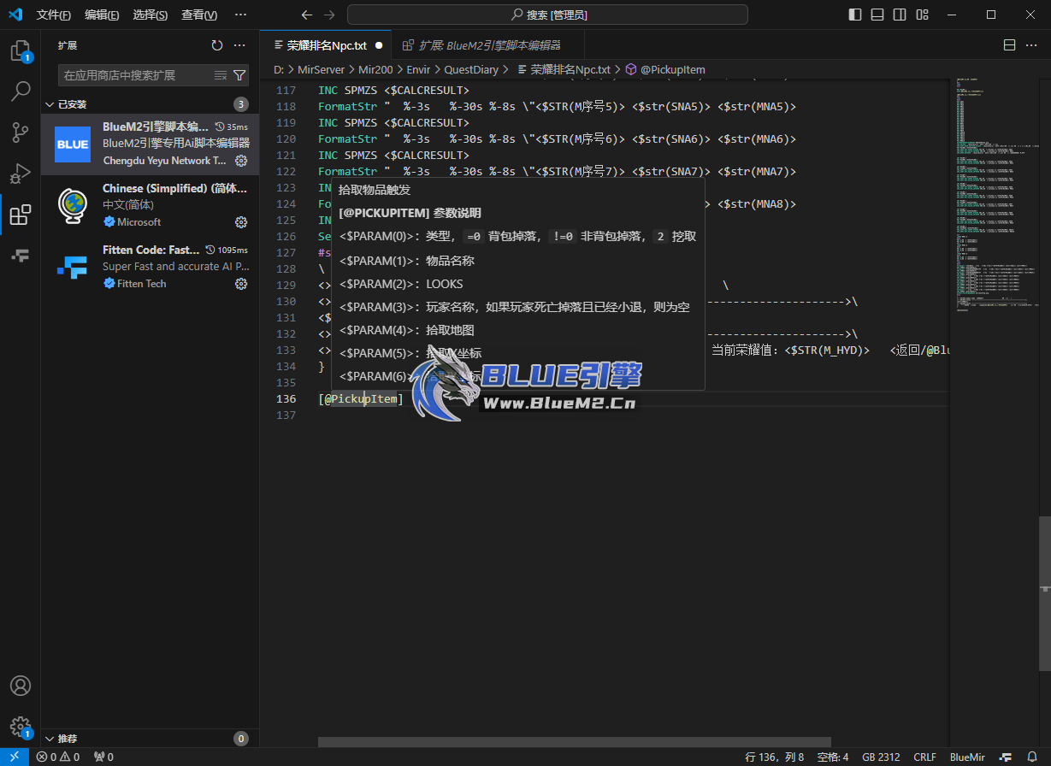Image resolution: width=1051 pixels, height=766 pixels.
Task: Change language mode BlueMir
Action: (x=967, y=757)
